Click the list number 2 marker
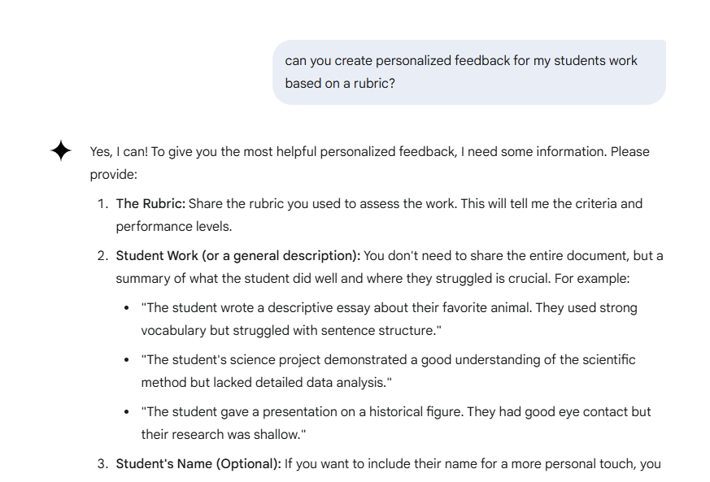The image size is (710, 482). (x=102, y=256)
